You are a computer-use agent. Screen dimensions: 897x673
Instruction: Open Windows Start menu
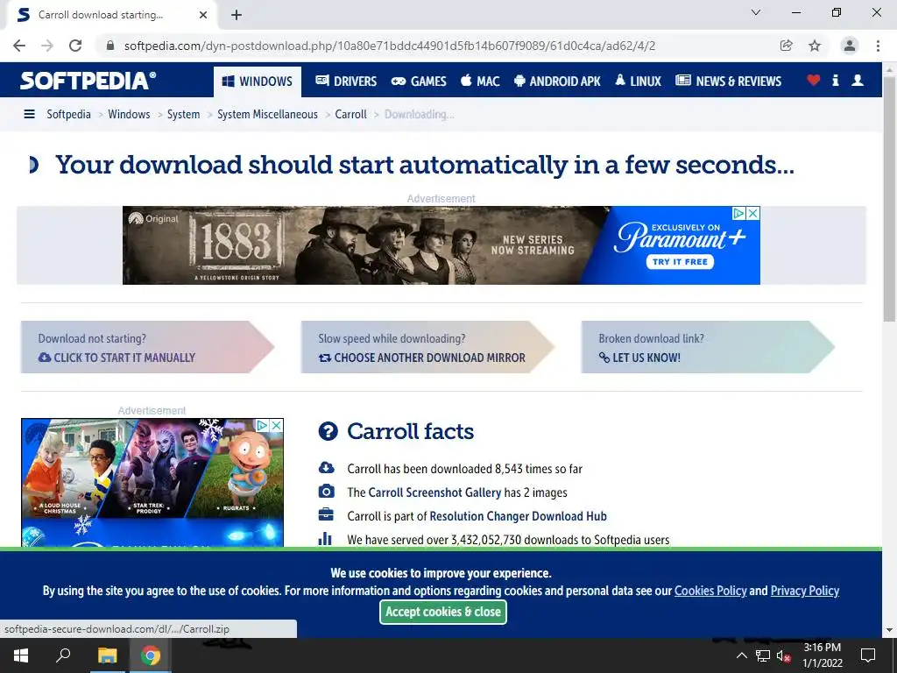pos(21,655)
